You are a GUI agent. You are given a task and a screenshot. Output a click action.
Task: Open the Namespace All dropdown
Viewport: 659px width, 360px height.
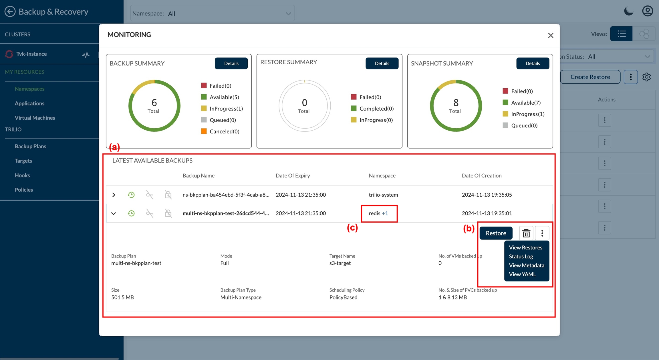(212, 13)
